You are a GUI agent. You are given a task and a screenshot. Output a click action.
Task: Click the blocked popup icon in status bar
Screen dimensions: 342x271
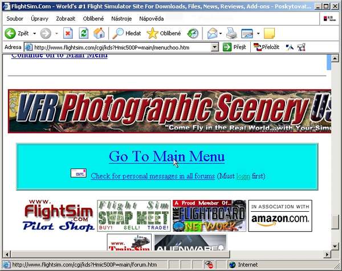[x=209, y=265]
